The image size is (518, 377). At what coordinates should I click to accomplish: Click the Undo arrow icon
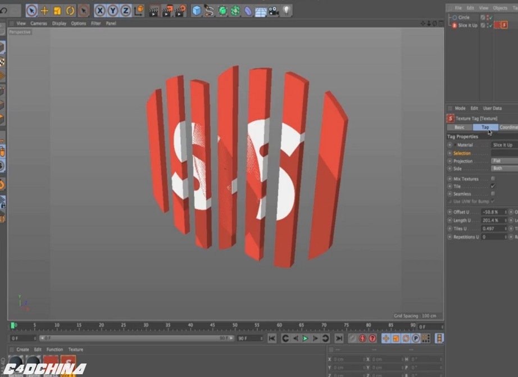point(4,11)
